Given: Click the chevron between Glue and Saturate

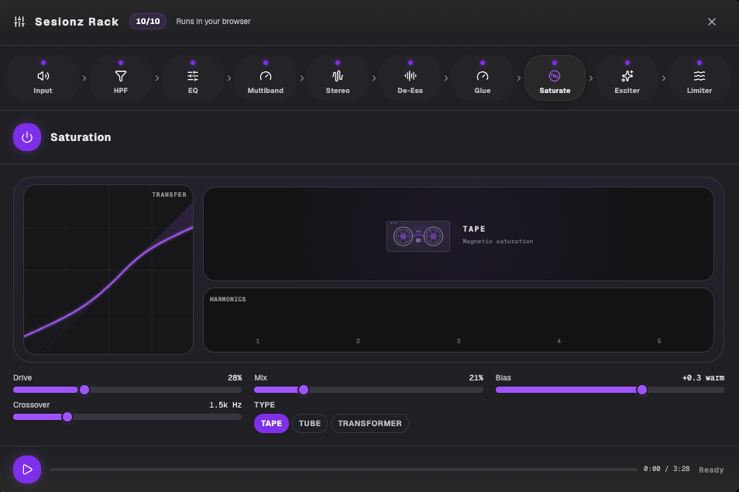Looking at the screenshot, I should (518, 78).
